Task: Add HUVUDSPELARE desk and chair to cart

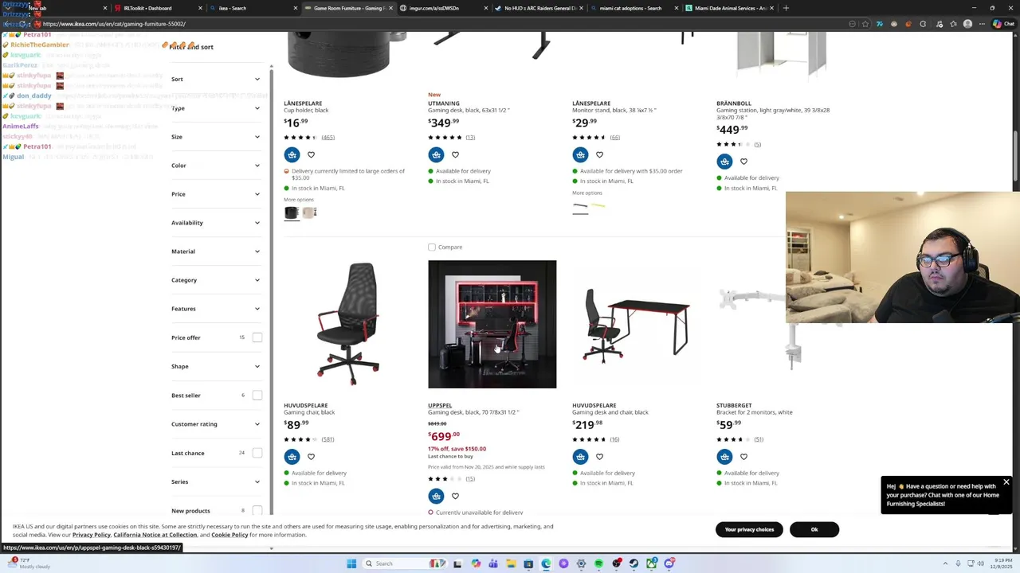Action: click(580, 457)
